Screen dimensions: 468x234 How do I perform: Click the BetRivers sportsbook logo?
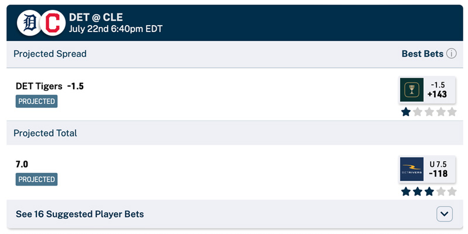click(412, 169)
